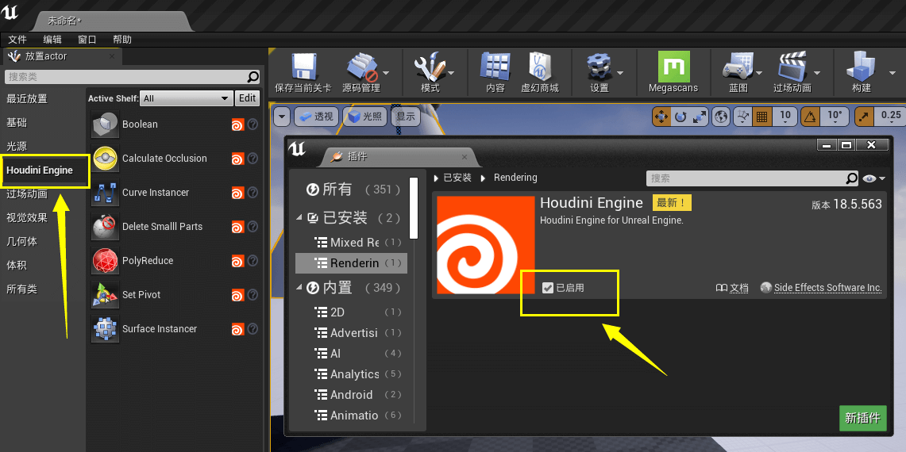Select the Delete Smalll Parts tool icon

(x=105, y=226)
